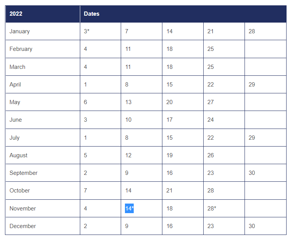
Task: Select the 3* date in January row
Action: [87, 31]
